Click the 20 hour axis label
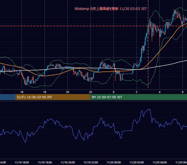The image size is (187, 165). click(68, 92)
